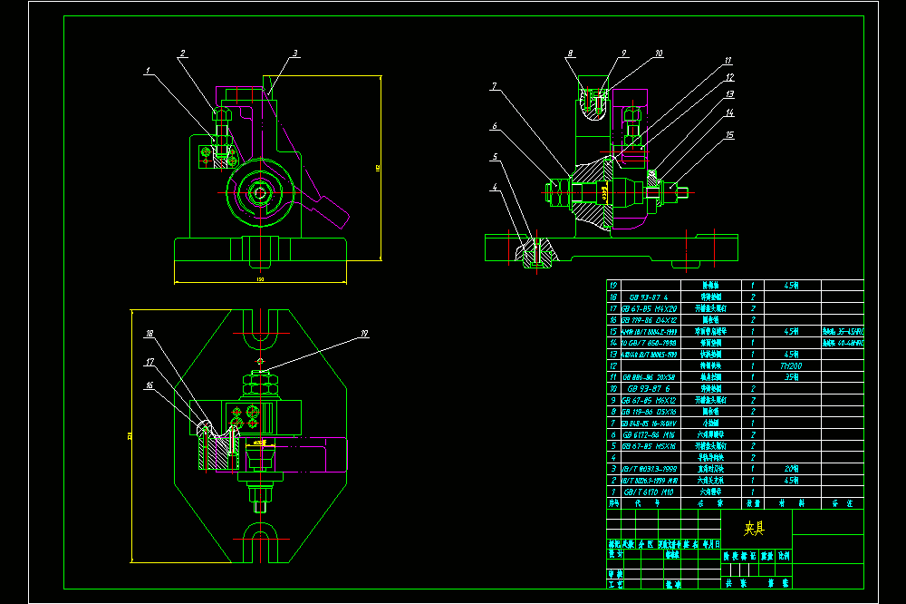Pick balloon label 4 in the section view

(495, 187)
